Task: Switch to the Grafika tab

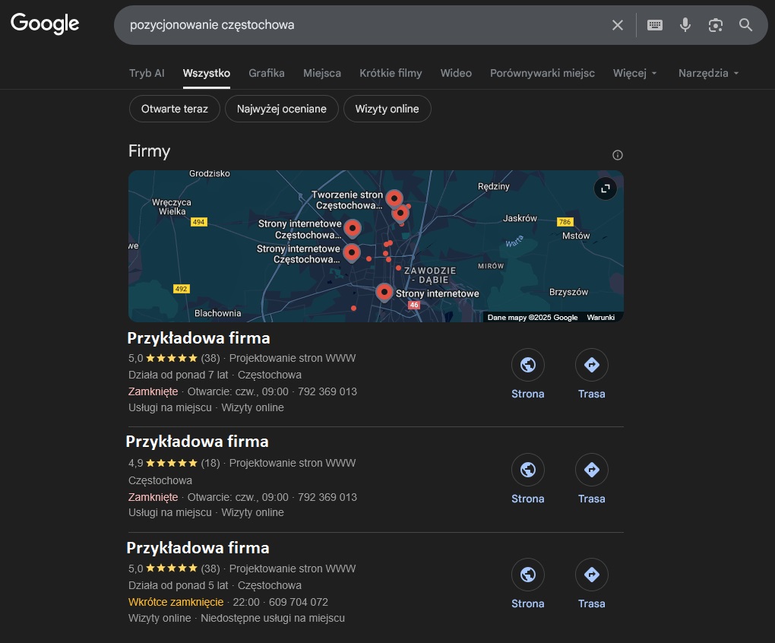Action: 266,73
